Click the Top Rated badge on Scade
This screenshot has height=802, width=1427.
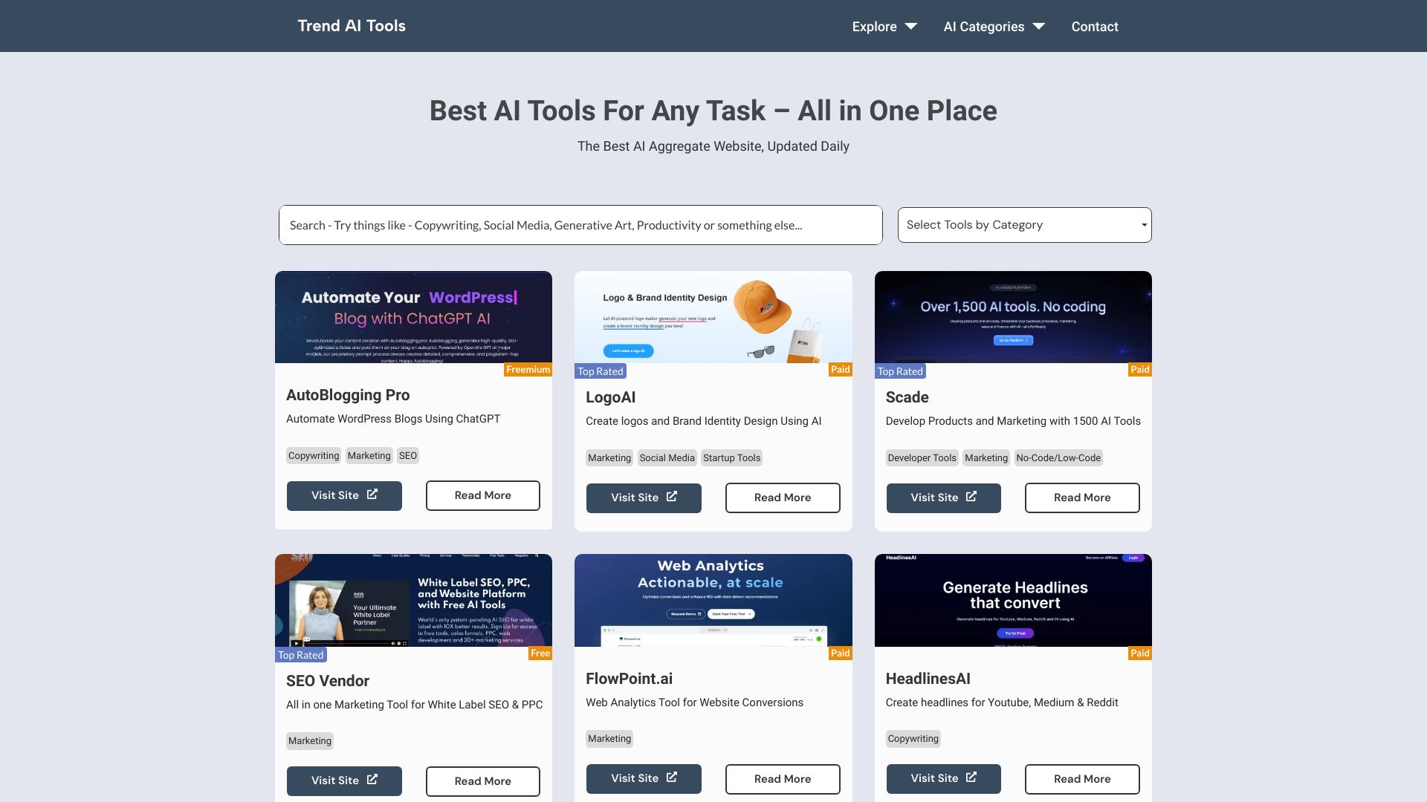[900, 370]
